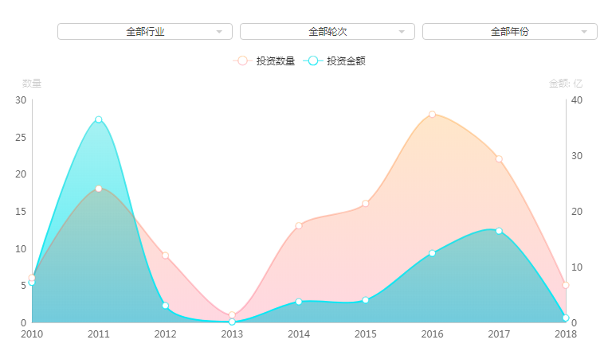Click the 2014 x-axis year label

[299, 334]
